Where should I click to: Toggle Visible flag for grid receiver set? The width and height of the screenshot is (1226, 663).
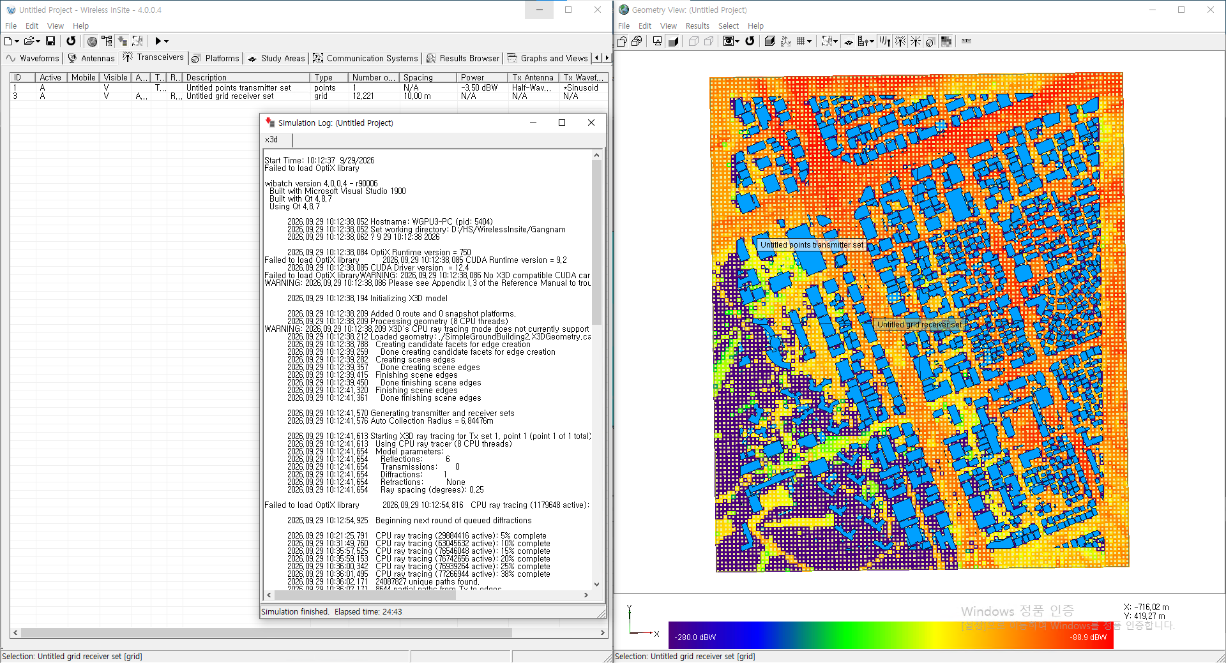click(x=106, y=96)
